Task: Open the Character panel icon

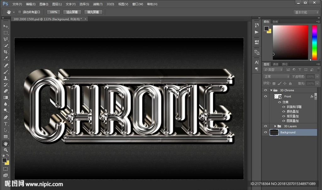Action: (x=257, y=62)
